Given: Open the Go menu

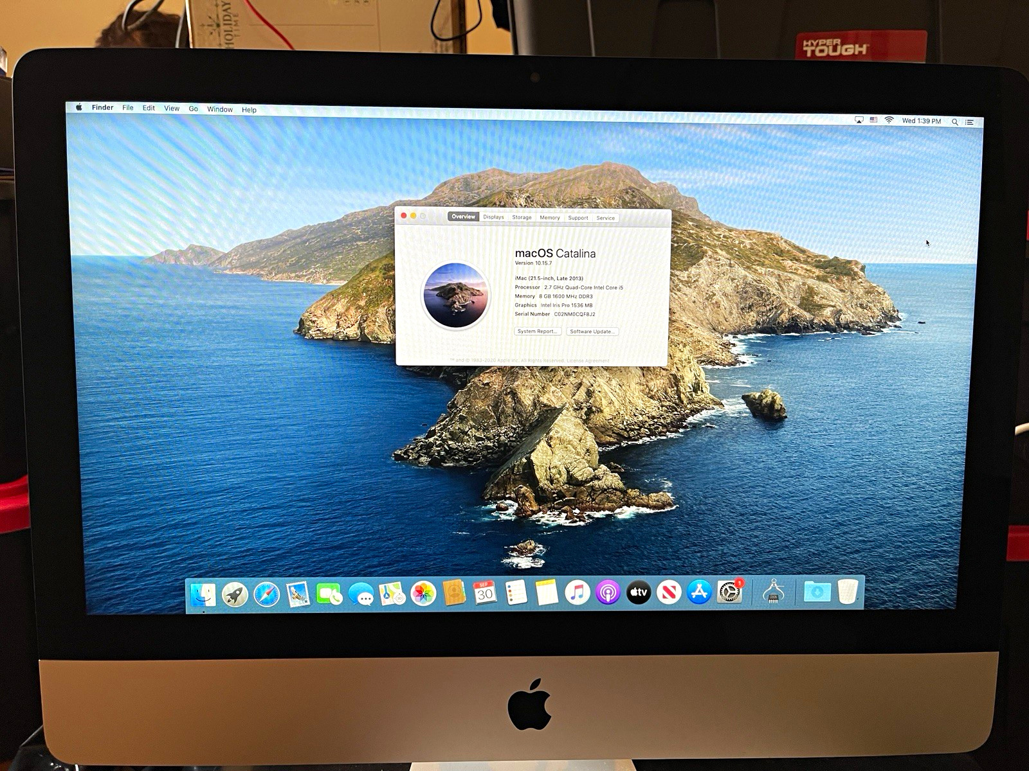Looking at the screenshot, I should pos(193,109).
